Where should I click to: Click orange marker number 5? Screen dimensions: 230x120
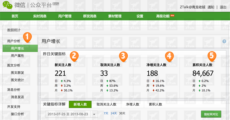click(x=212, y=55)
